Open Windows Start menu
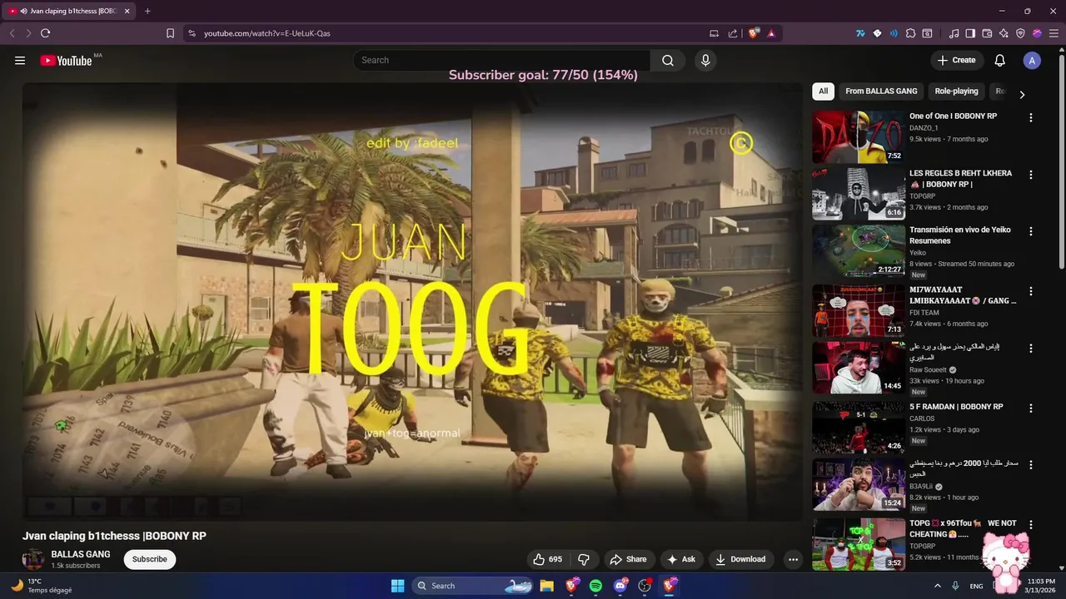Image resolution: width=1066 pixels, height=599 pixels. click(x=397, y=586)
